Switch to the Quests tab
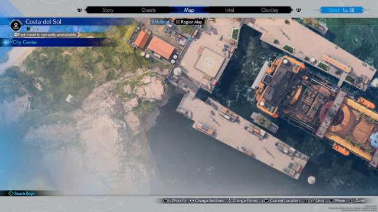378x212 pixels. point(148,10)
